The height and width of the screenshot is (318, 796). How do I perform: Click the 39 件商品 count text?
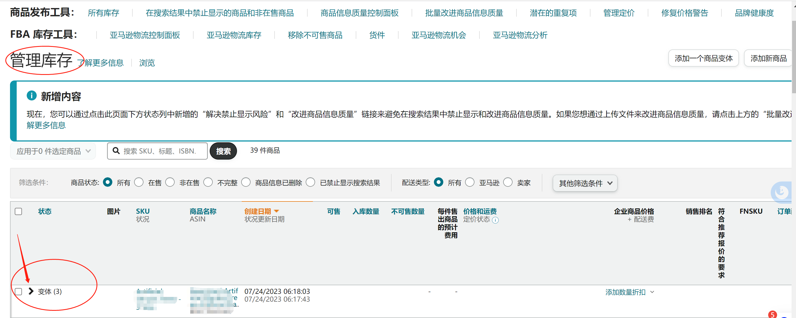tap(265, 150)
